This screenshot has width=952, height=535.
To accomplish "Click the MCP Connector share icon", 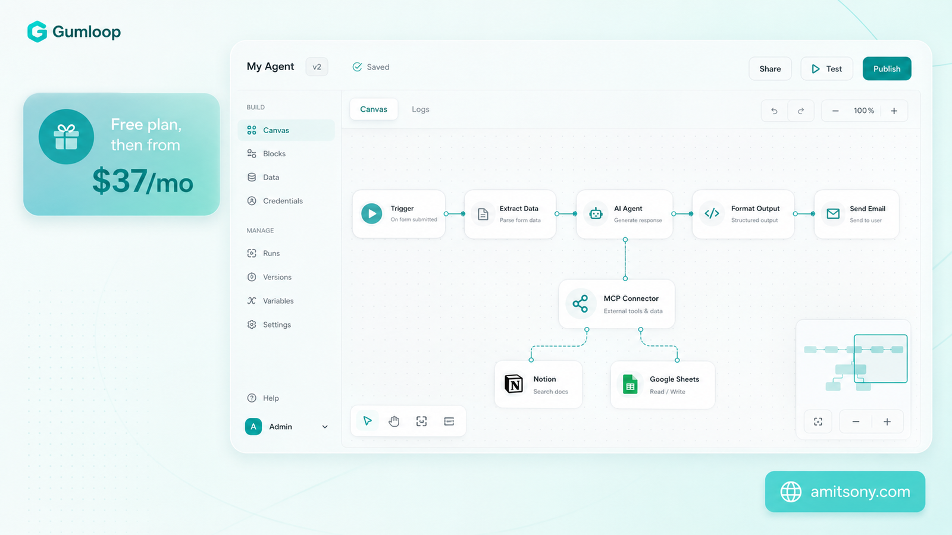I will tap(580, 304).
